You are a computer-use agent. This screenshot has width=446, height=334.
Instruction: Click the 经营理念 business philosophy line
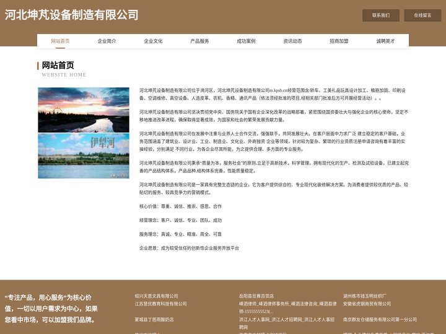point(180,220)
